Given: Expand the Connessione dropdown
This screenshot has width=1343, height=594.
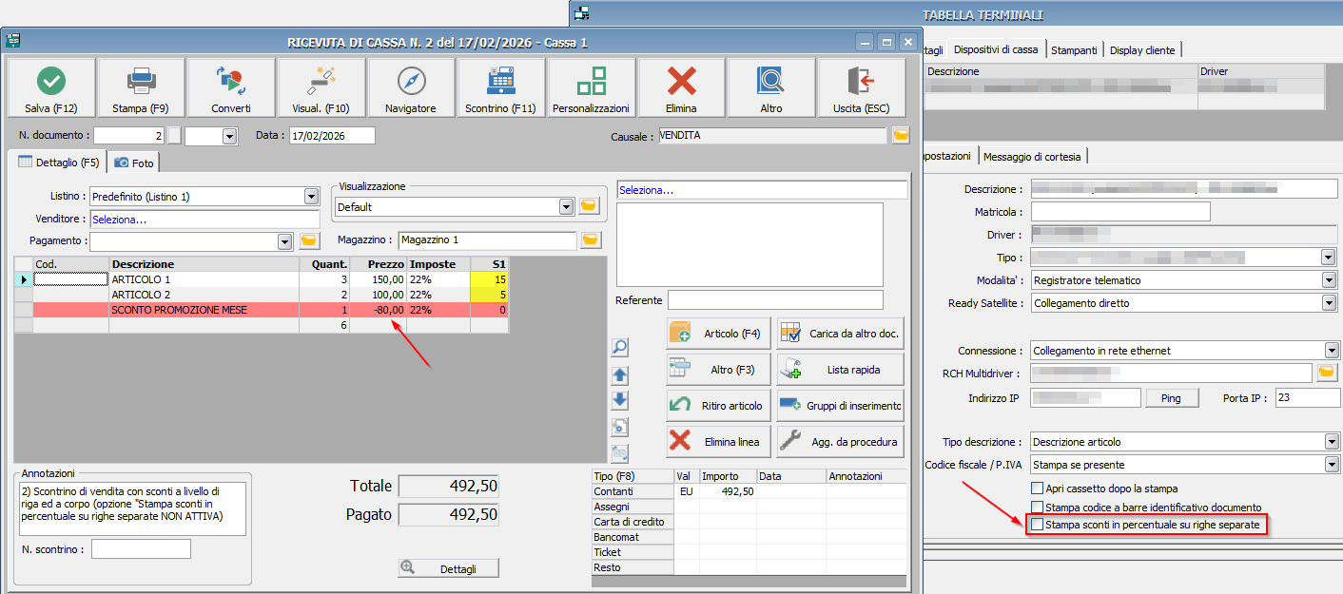Looking at the screenshot, I should [x=1331, y=351].
